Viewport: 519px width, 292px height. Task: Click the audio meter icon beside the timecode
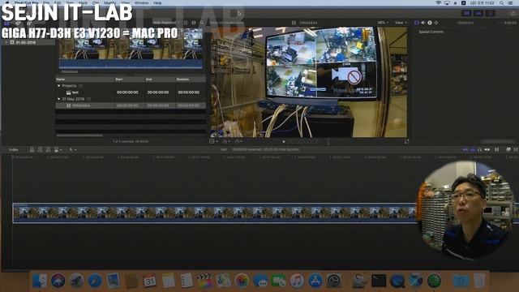point(328,141)
